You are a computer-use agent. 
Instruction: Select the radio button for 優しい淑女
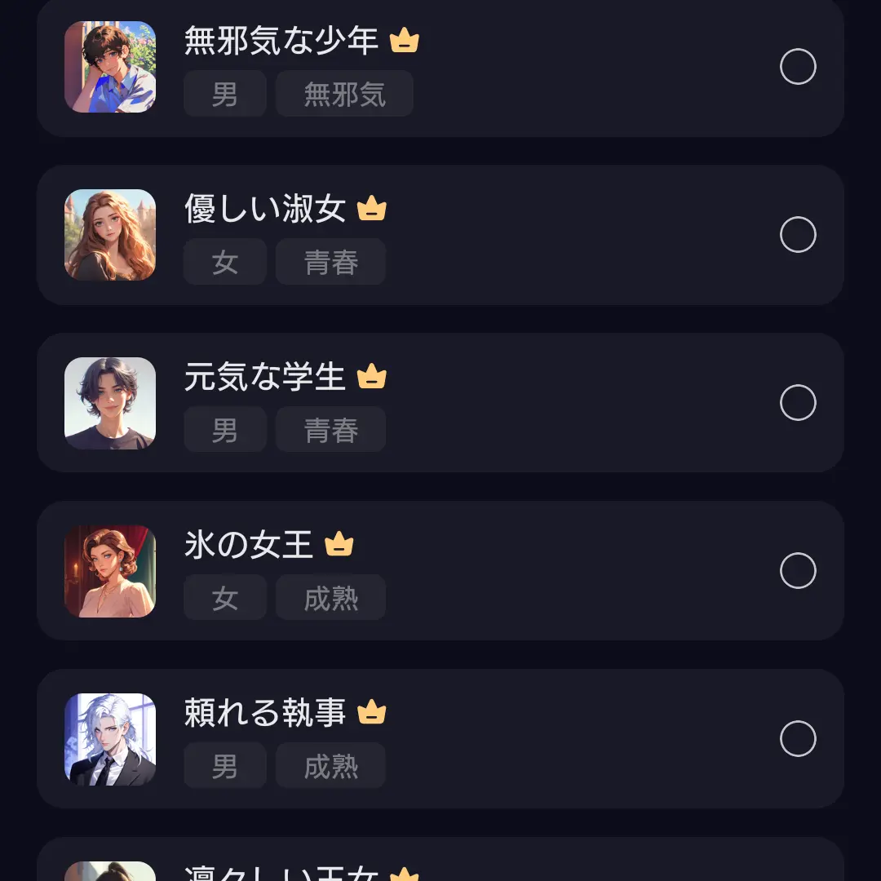(x=798, y=235)
